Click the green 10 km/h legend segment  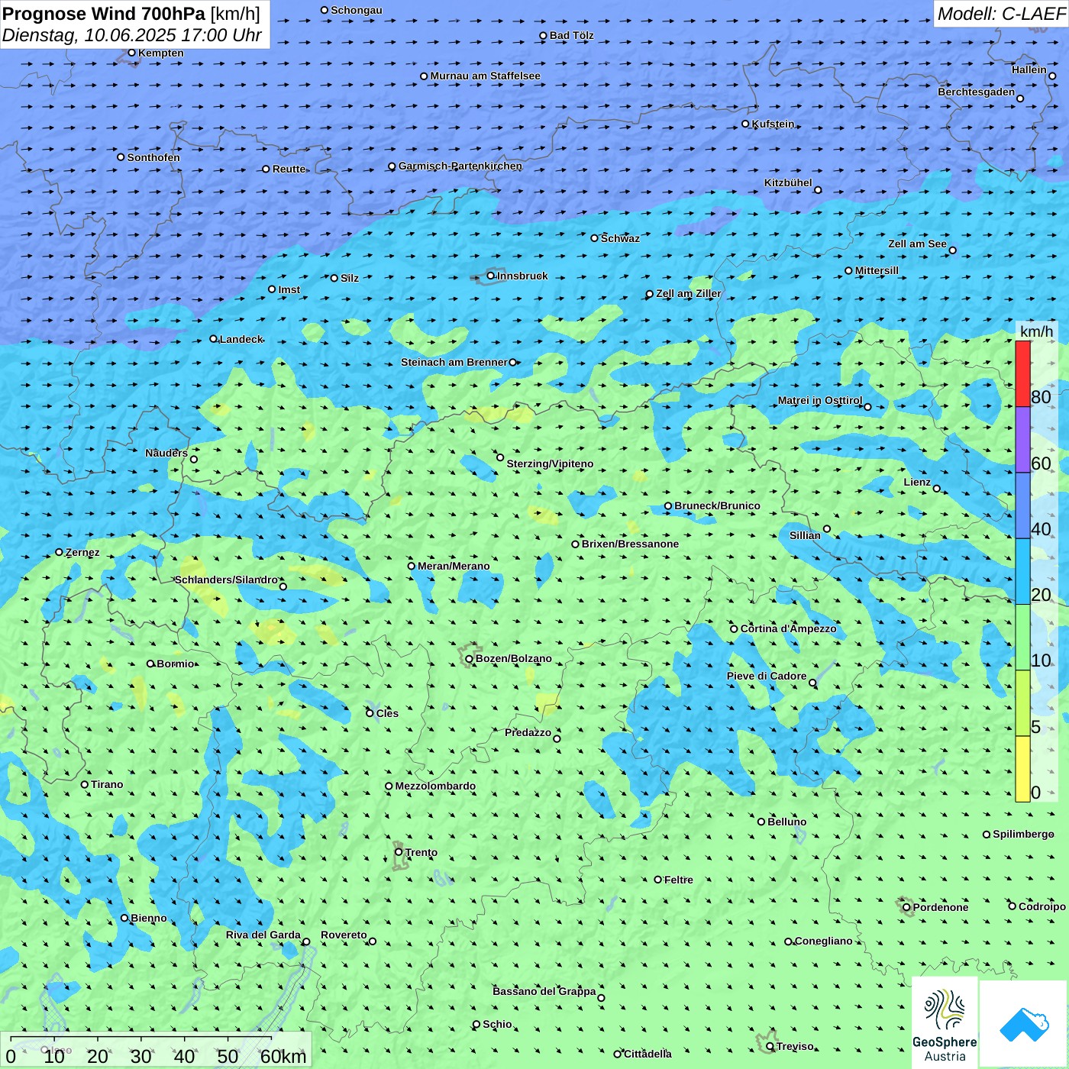pos(1022,637)
